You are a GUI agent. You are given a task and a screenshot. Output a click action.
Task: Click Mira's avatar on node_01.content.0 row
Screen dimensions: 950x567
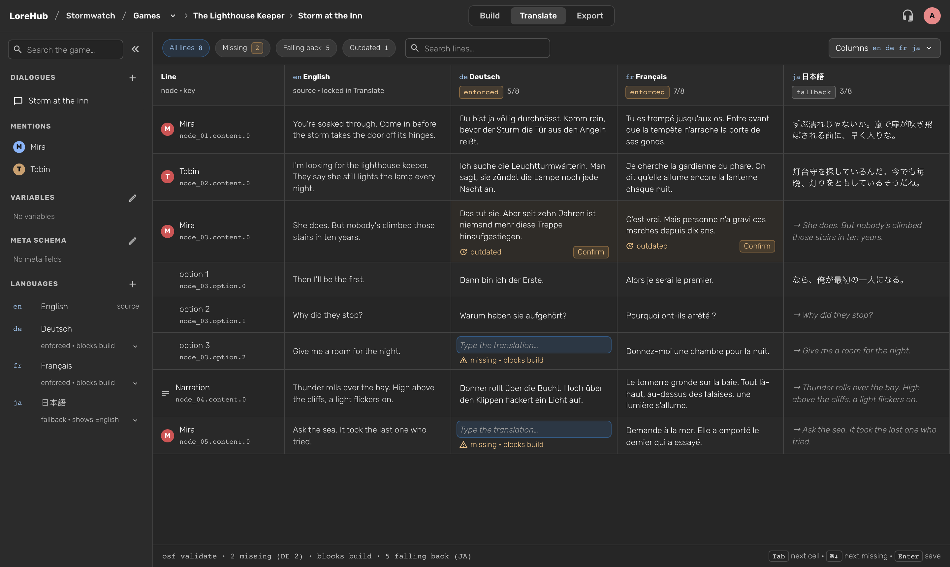168,129
